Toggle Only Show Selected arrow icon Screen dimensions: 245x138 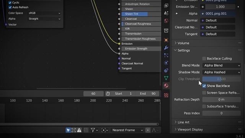point(68,130)
